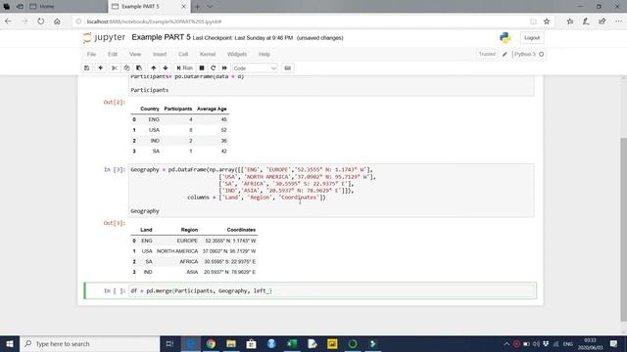Open reading view icon in address bar
Screen dimensions: 627x352
(533, 22)
